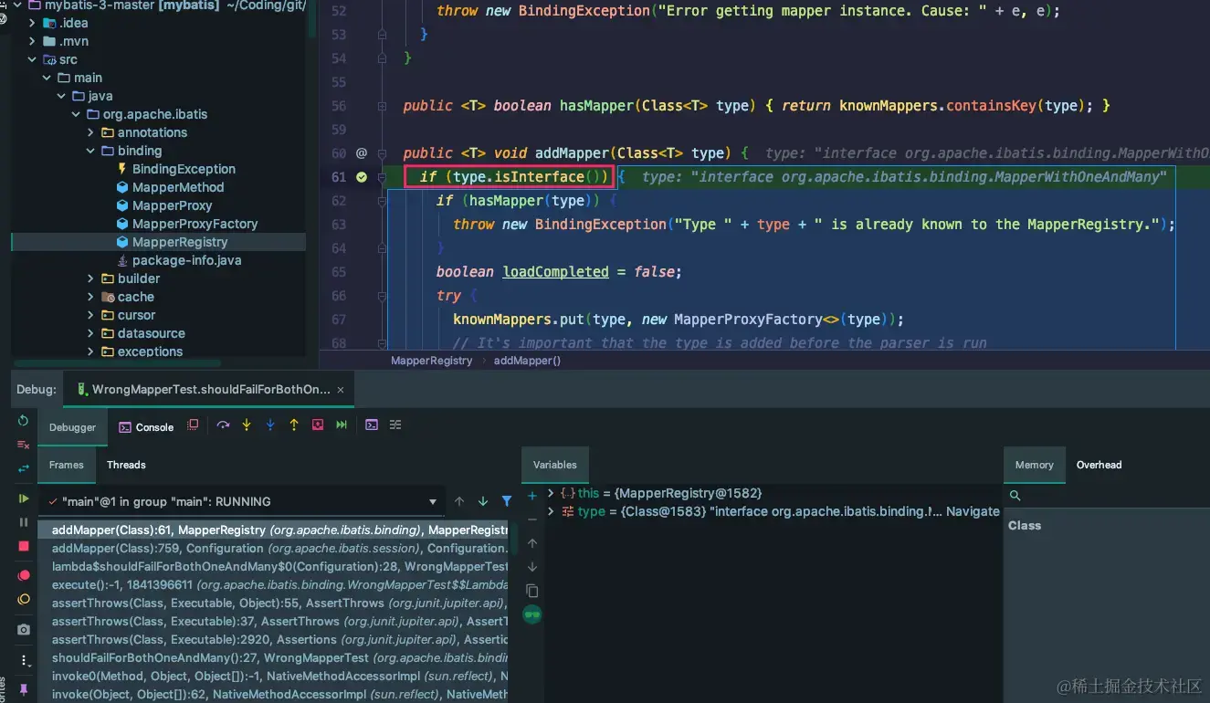
Task: Switch to the Console tab
Action: pos(146,427)
